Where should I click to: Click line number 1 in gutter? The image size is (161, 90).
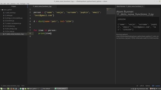[x=30, y=9]
